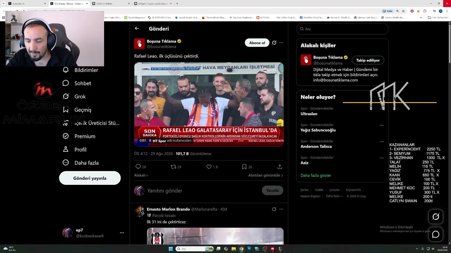
Task: Open a new browser tab
Action: coord(177,4)
